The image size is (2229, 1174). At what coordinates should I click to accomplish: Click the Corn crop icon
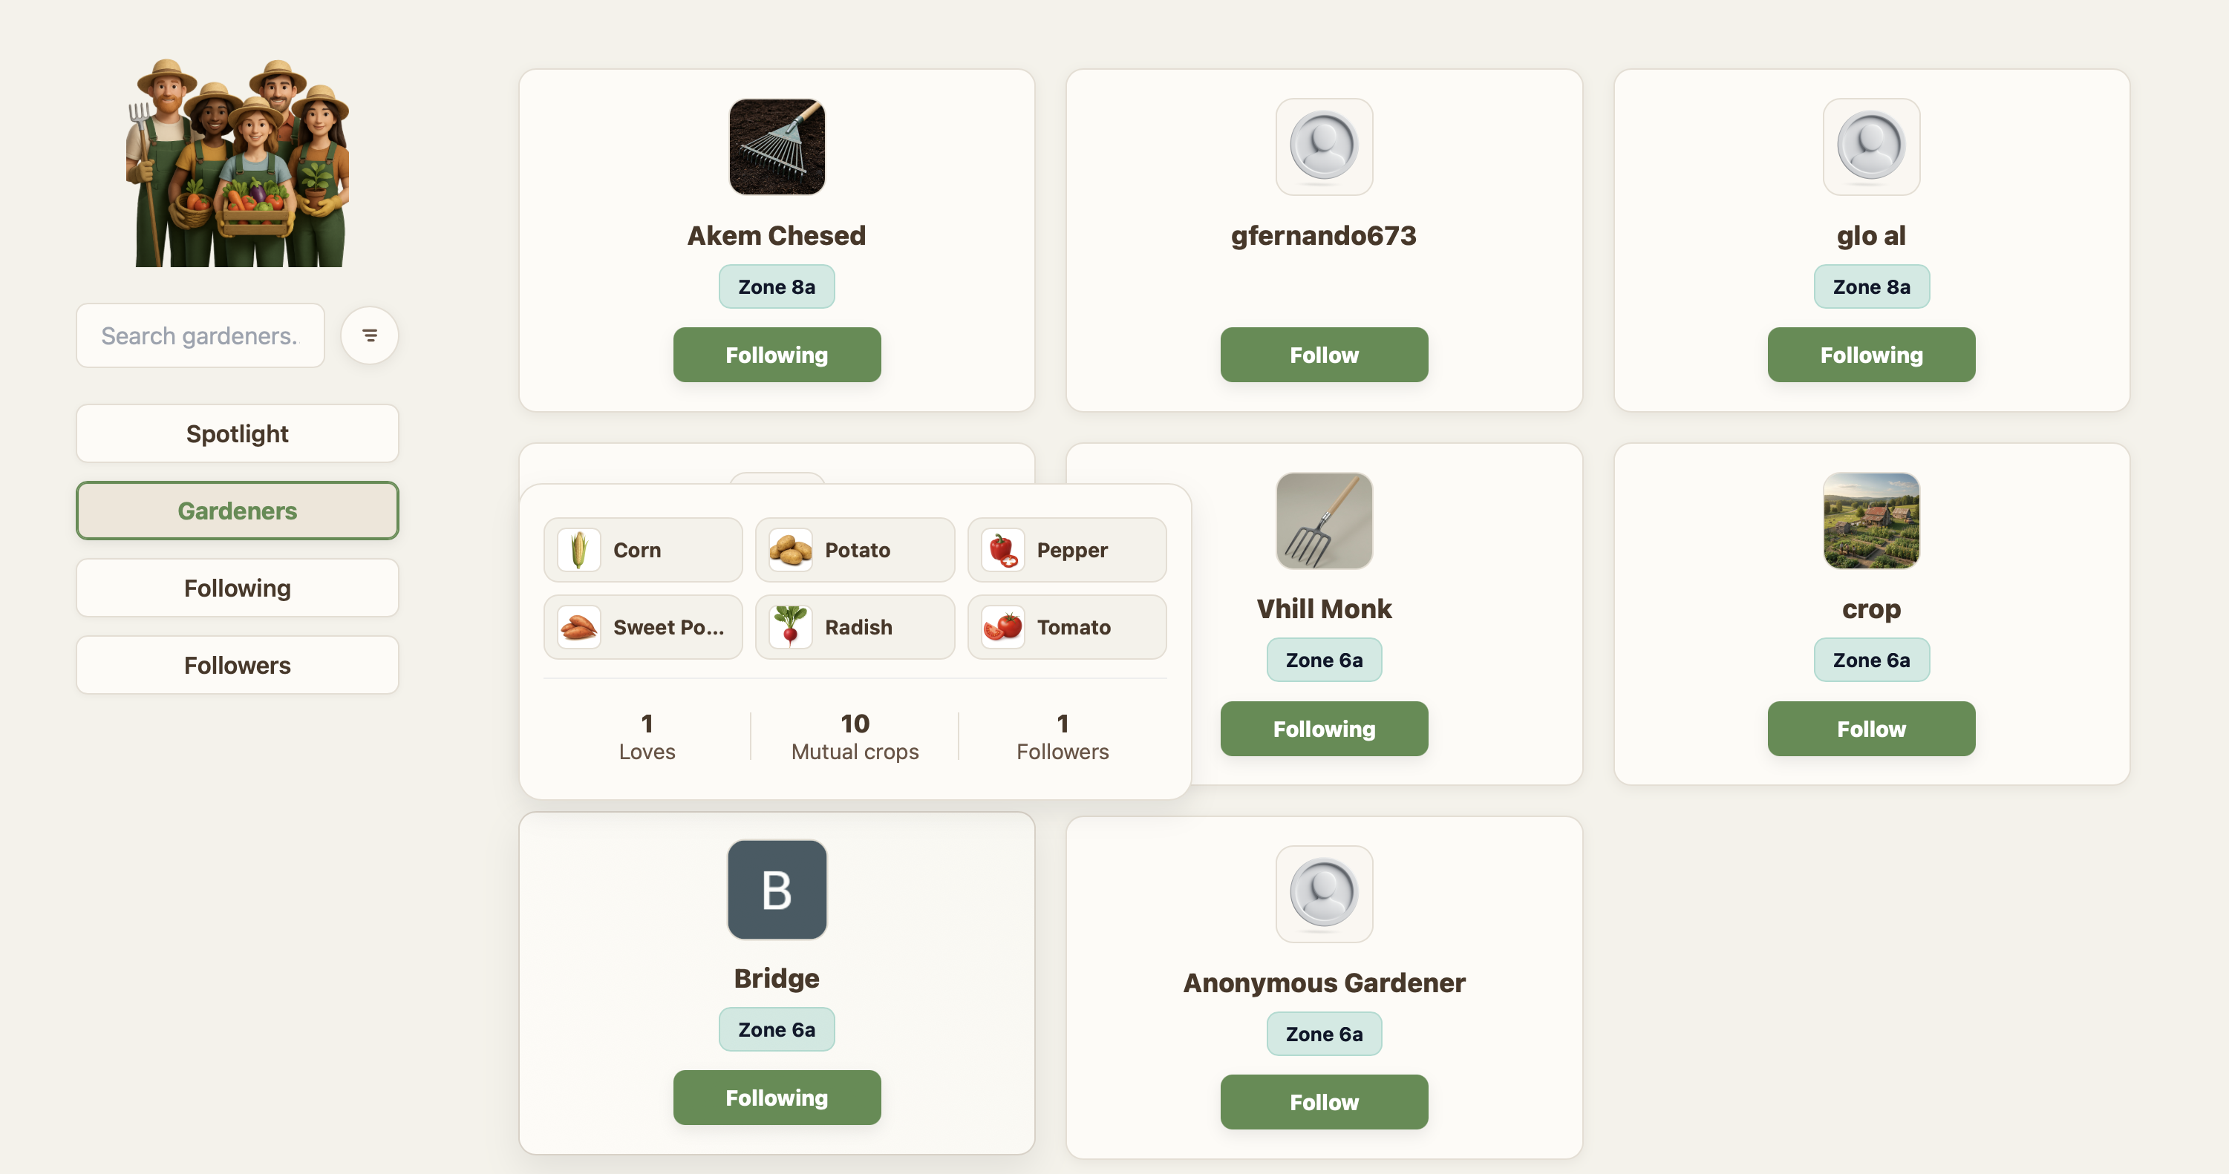coord(579,550)
